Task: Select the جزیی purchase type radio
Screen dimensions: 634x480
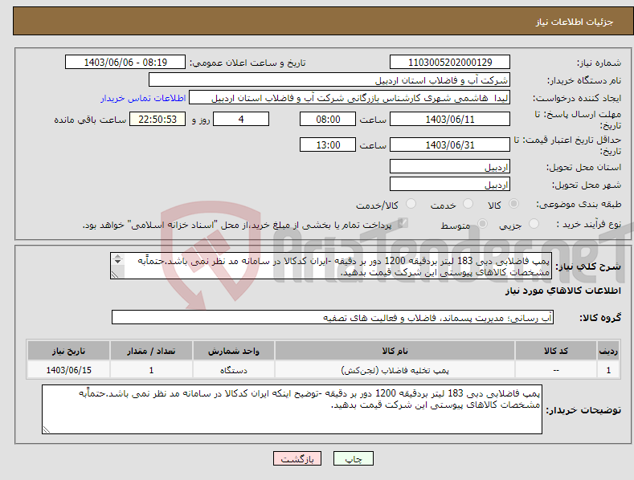Action: point(534,224)
